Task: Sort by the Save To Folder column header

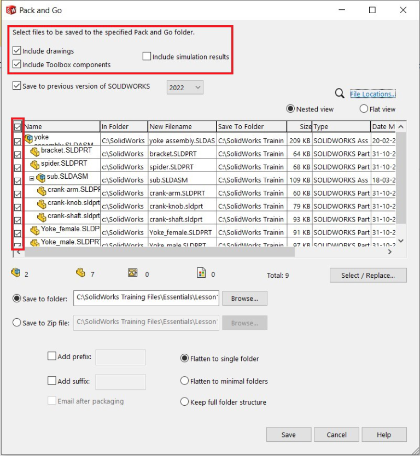Action: [x=252, y=126]
